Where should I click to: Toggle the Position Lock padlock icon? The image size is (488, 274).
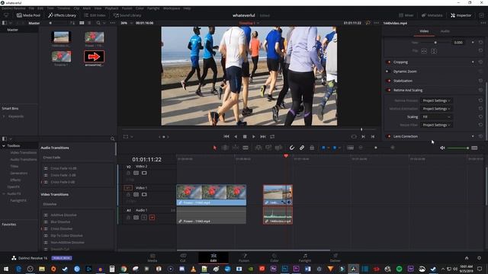(x=312, y=148)
